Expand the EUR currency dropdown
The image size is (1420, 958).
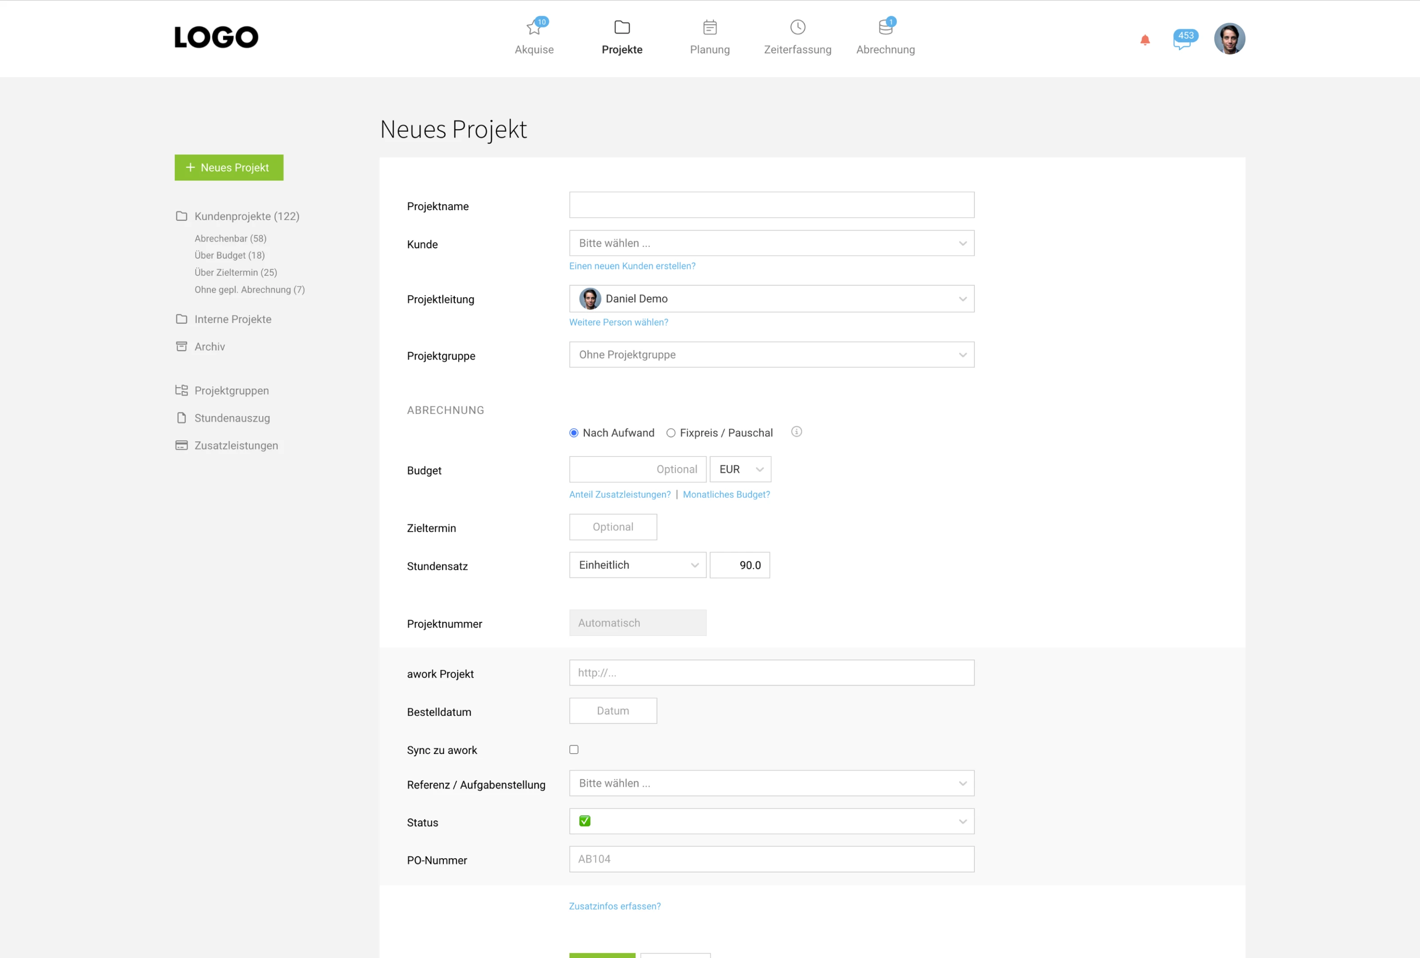(740, 469)
